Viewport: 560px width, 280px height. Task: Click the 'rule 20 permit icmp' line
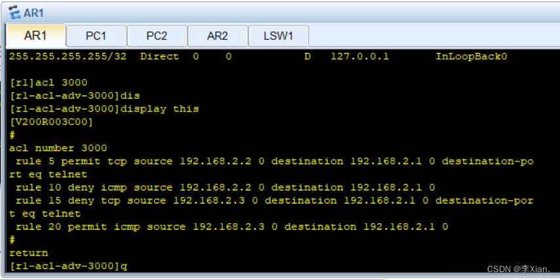point(231,227)
